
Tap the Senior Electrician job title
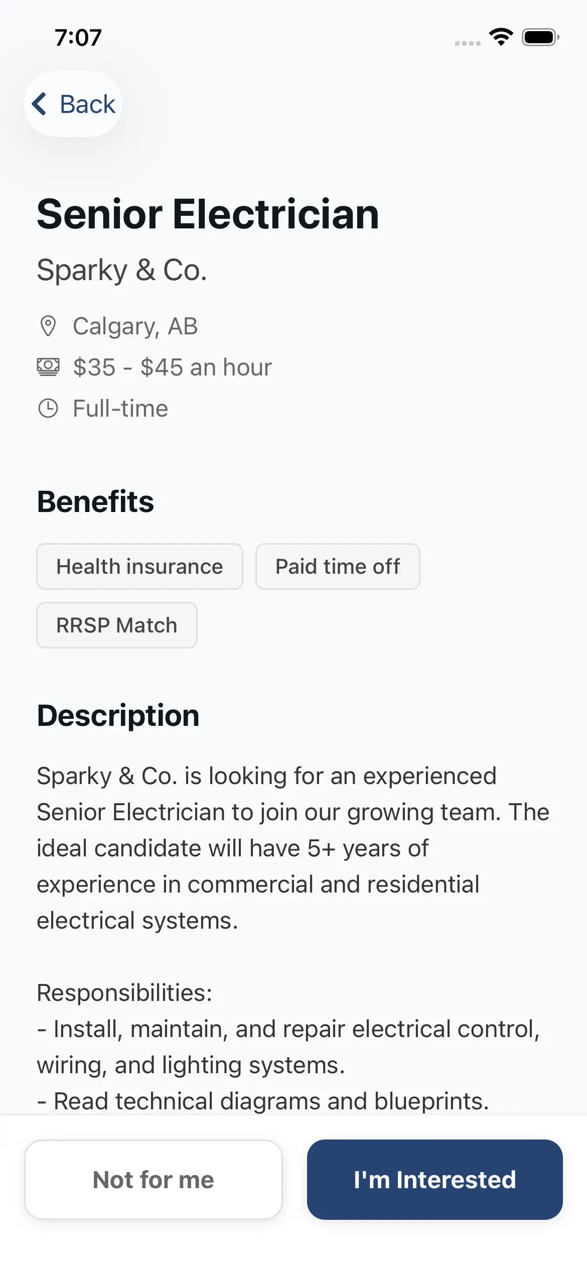tap(208, 214)
